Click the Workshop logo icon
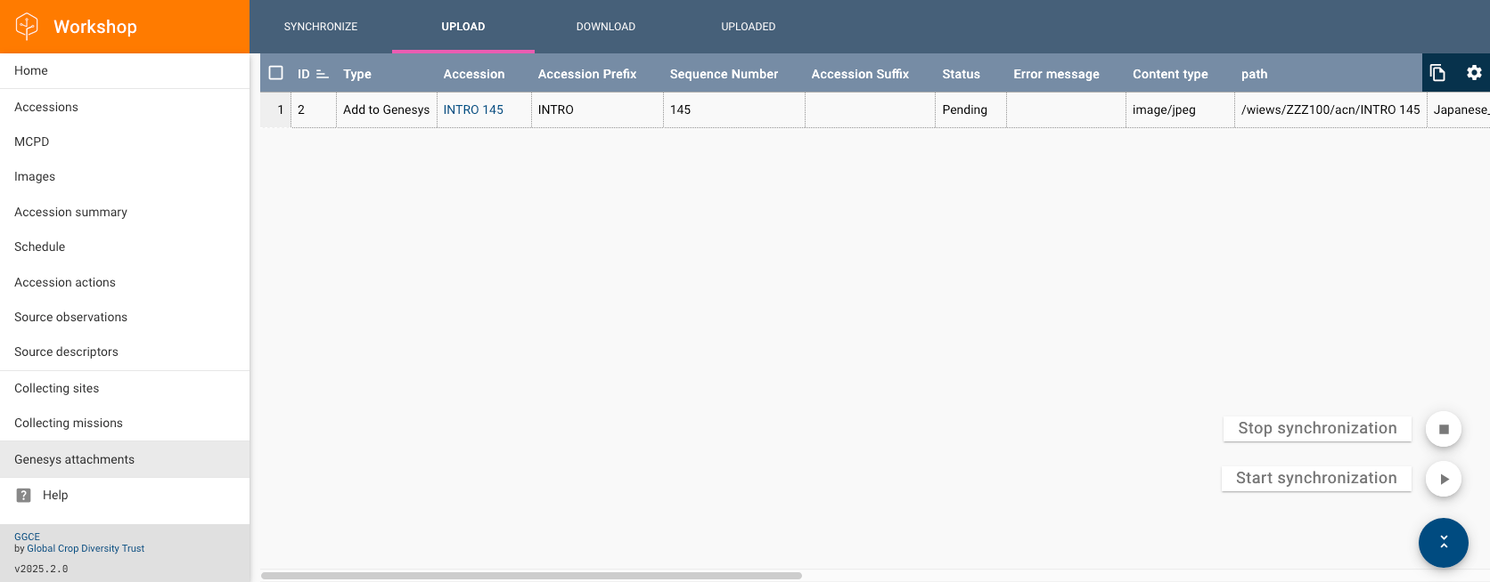This screenshot has width=1490, height=582. [28, 27]
